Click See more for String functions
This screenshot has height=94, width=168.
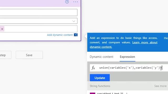(x=160, y=86)
